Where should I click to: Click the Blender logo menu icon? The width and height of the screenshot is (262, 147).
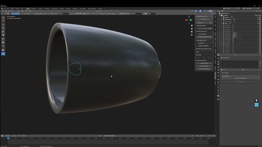[x=2, y=8]
